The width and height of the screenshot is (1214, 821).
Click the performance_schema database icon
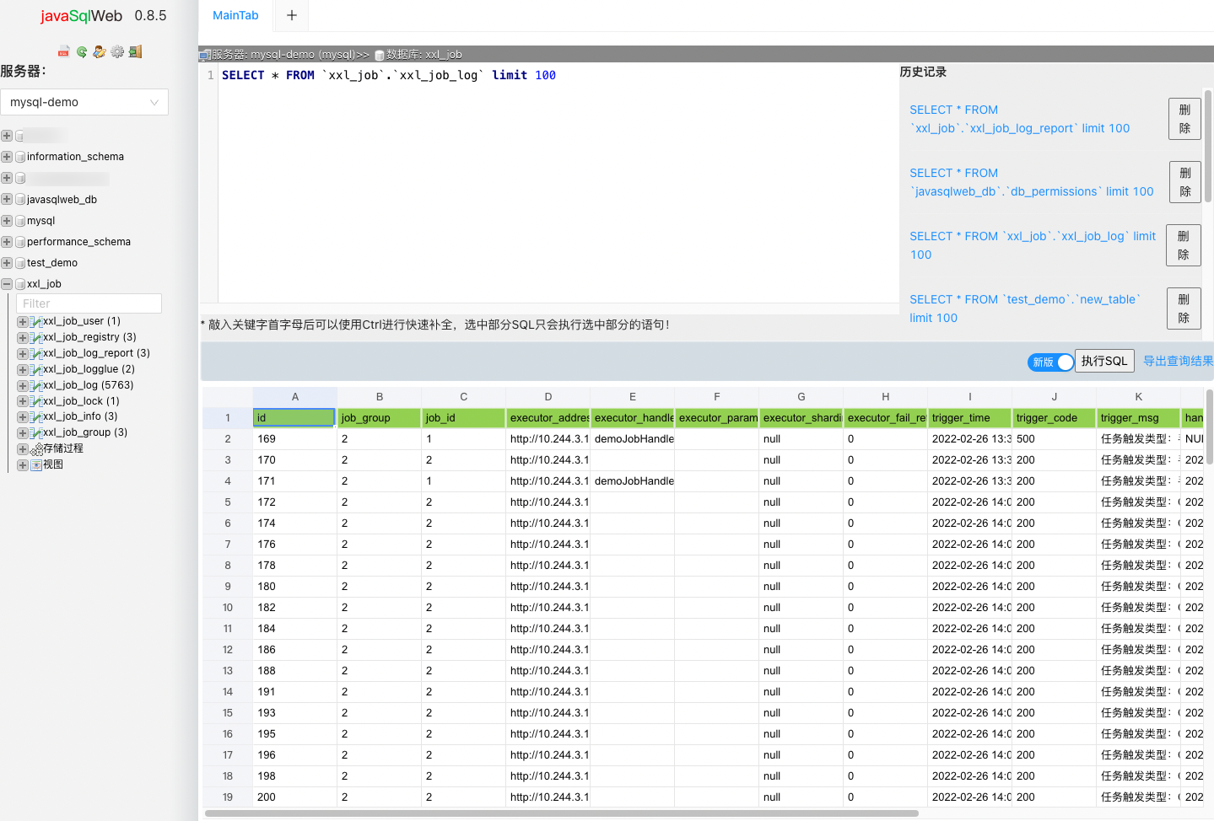(x=20, y=242)
